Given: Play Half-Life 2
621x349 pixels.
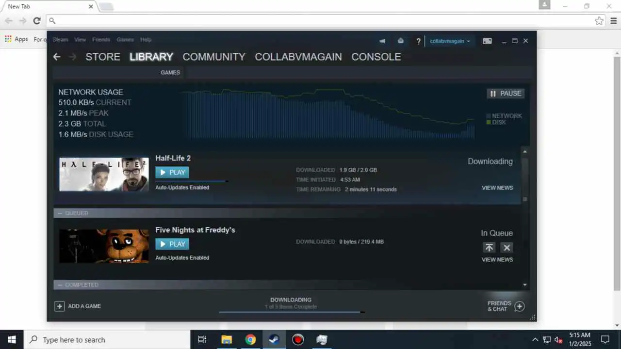Looking at the screenshot, I should 172,172.
